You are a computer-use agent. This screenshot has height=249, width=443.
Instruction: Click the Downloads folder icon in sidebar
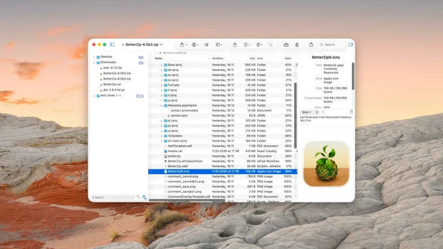coord(98,62)
